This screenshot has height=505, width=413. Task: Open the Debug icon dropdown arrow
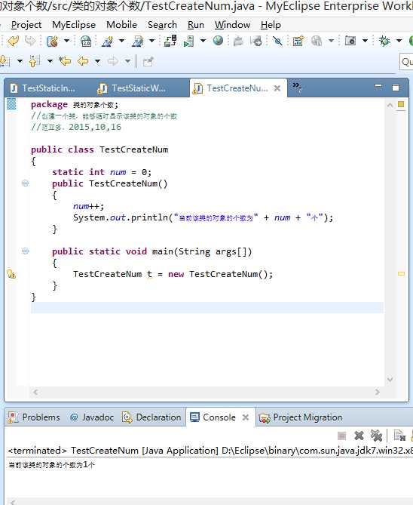(x=399, y=41)
